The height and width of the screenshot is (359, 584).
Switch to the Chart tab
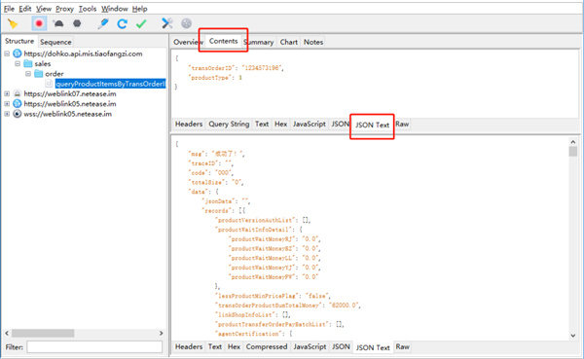[289, 42]
